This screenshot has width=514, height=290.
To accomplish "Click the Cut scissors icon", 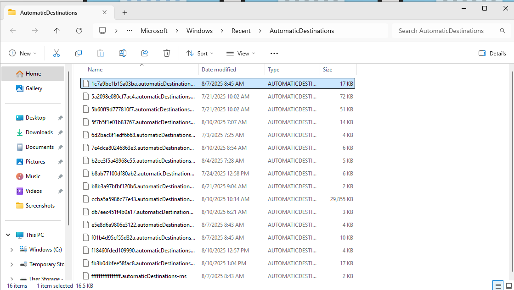I will 56,53.
